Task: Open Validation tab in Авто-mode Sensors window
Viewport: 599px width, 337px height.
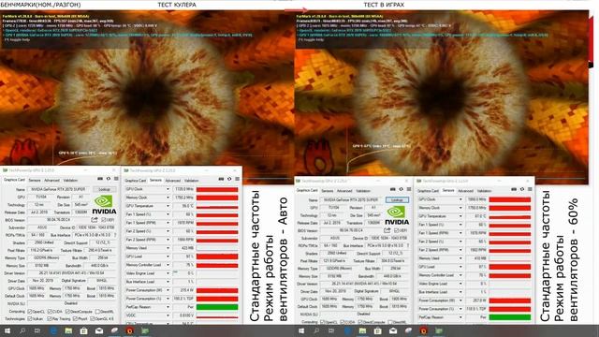Action: [x=191, y=181]
